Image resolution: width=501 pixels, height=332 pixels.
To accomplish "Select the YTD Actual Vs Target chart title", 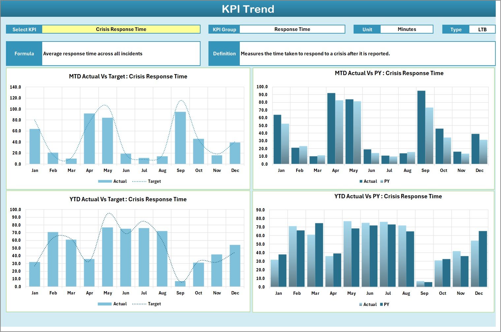I will (x=128, y=199).
